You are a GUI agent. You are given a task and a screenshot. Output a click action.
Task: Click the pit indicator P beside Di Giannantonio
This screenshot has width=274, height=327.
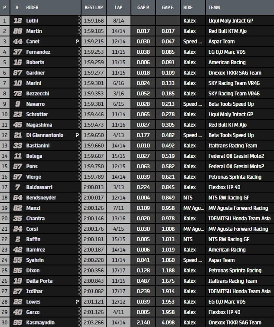coord(77,135)
